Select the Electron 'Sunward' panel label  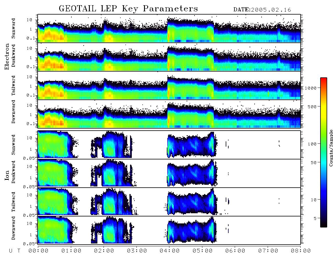pos(13,29)
